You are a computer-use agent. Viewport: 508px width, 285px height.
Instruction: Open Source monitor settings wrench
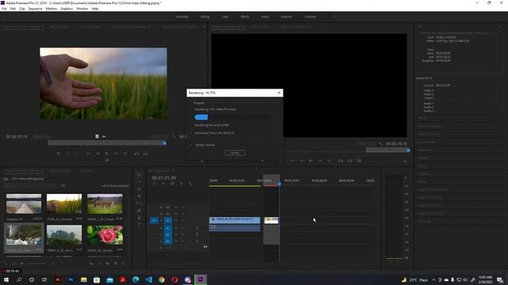tap(174, 137)
